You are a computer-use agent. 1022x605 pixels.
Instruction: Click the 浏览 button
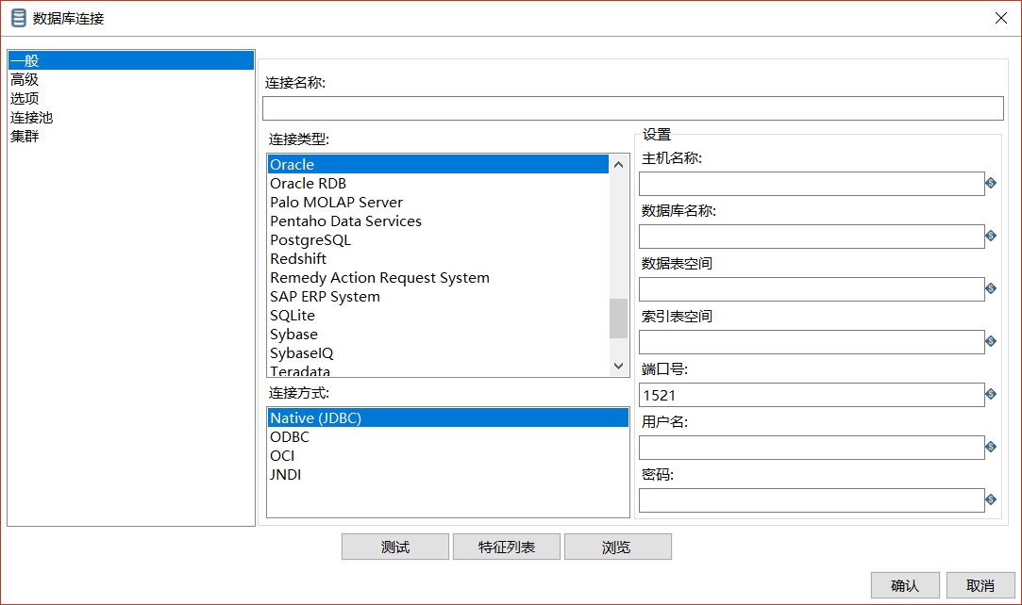tap(617, 548)
